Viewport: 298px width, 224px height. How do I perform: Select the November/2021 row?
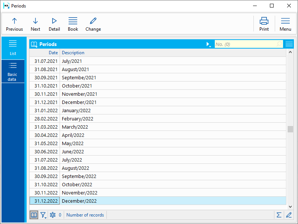[158, 94]
